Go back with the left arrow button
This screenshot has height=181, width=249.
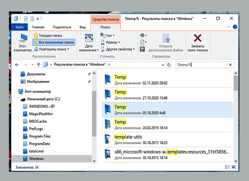17,65
